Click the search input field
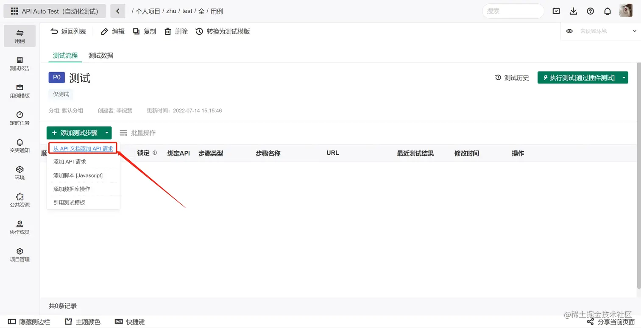 [513, 11]
